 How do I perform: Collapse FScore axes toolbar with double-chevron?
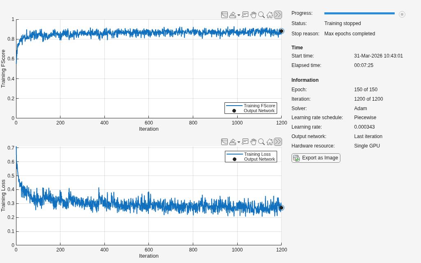[x=278, y=15]
